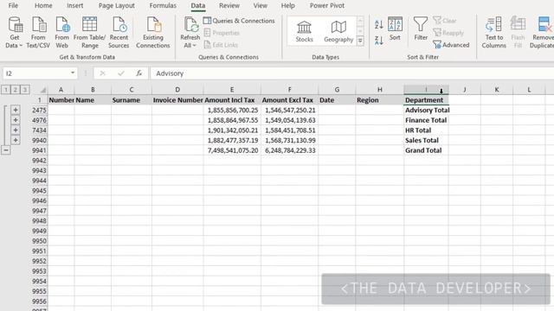Select the Amount Excl Tax header
Image resolution: width=554 pixels, height=311 pixels.
[x=289, y=100]
